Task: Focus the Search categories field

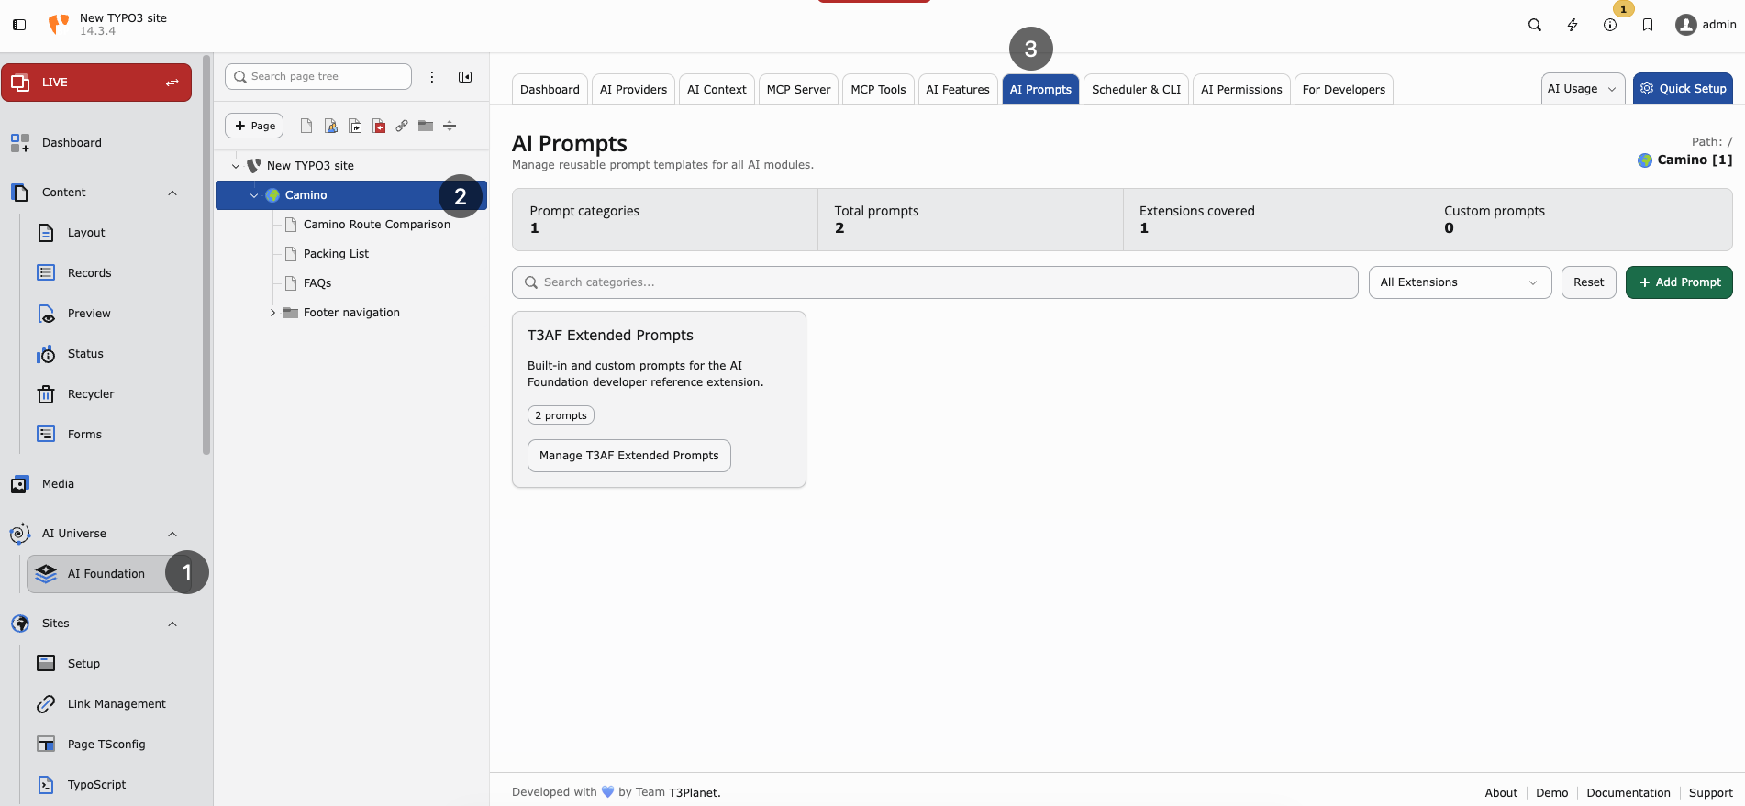Action: click(x=935, y=282)
